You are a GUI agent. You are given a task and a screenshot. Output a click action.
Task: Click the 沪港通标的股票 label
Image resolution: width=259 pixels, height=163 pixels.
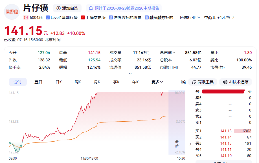128,17
